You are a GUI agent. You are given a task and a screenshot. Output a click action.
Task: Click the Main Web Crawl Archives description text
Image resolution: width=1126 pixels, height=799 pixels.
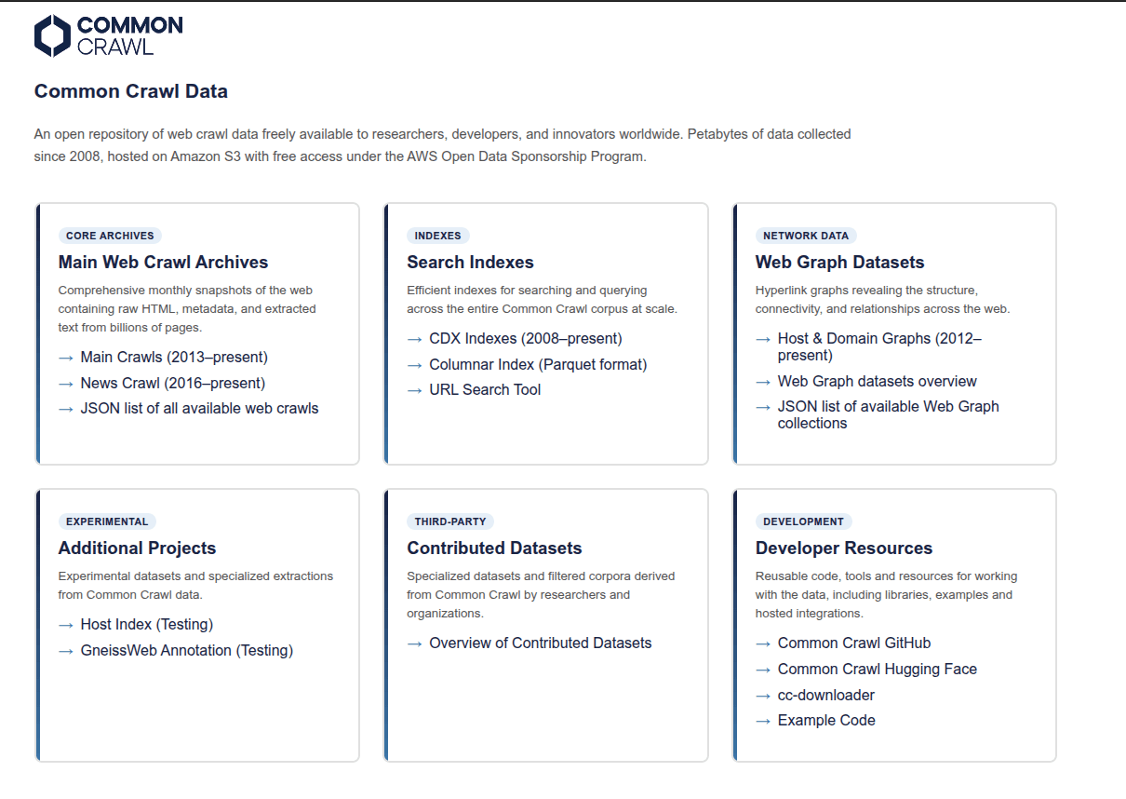[187, 309]
